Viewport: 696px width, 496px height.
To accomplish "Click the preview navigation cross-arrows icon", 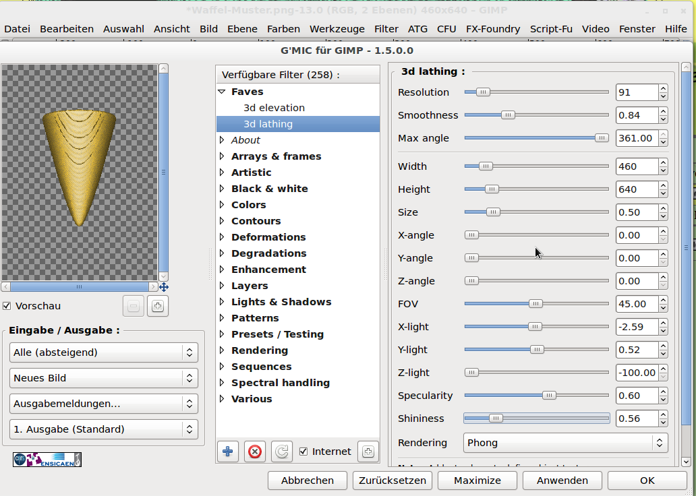I will coord(163,286).
